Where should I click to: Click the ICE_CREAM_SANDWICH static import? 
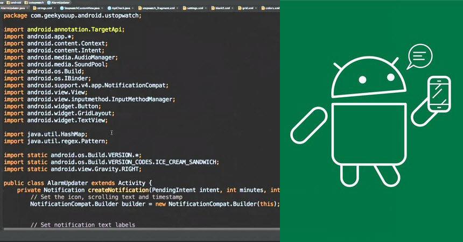(x=111, y=162)
